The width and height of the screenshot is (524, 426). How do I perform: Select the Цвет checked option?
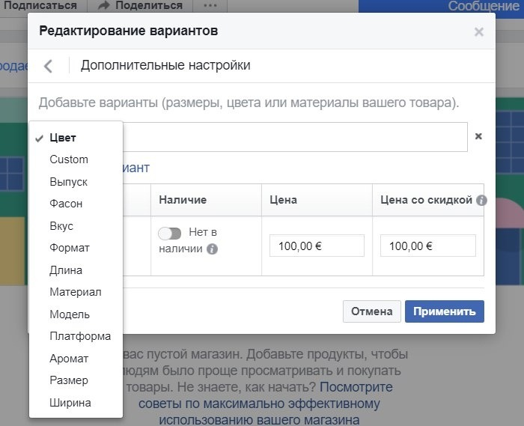pos(63,138)
